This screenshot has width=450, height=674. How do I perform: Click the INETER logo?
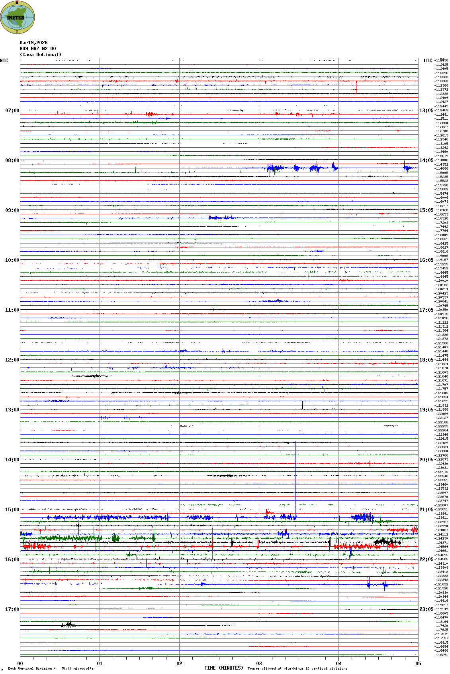tap(18, 17)
